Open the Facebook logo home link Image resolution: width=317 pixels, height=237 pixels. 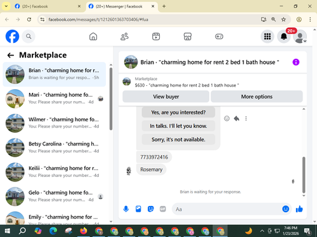[x=12, y=37]
